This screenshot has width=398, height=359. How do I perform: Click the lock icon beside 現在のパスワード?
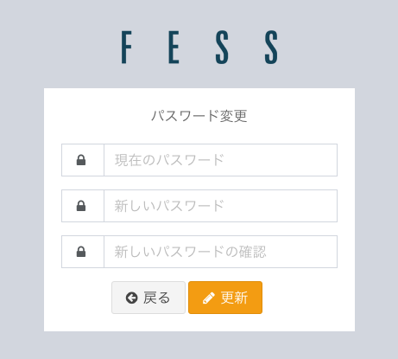81,160
